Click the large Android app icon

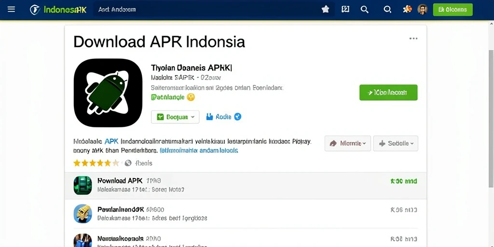click(x=108, y=93)
